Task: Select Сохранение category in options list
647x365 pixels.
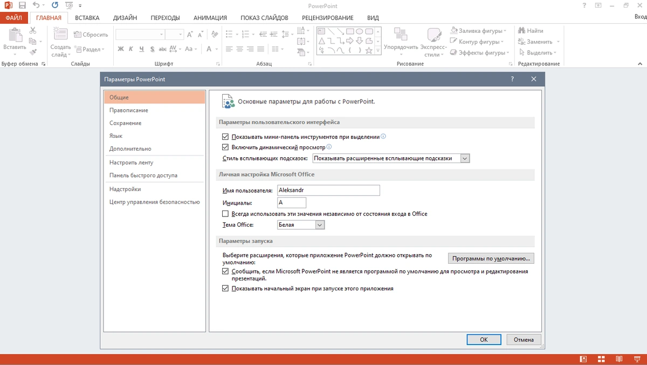Action: pos(154,123)
